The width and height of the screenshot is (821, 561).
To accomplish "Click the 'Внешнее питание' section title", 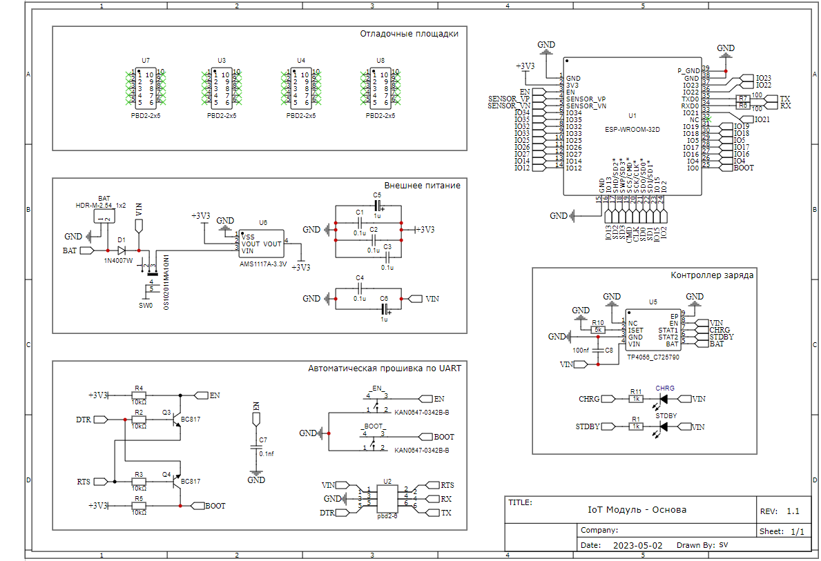I will click(422, 185).
